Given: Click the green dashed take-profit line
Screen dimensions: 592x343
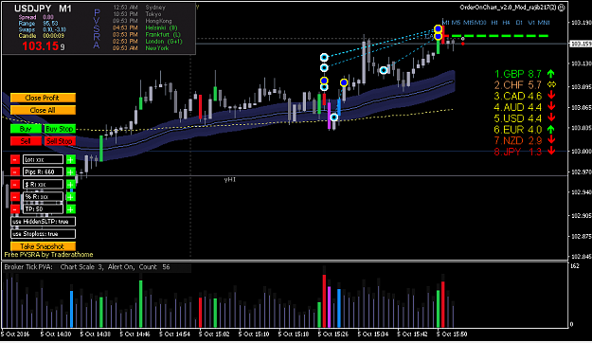Looking at the screenshot, I should [500, 36].
